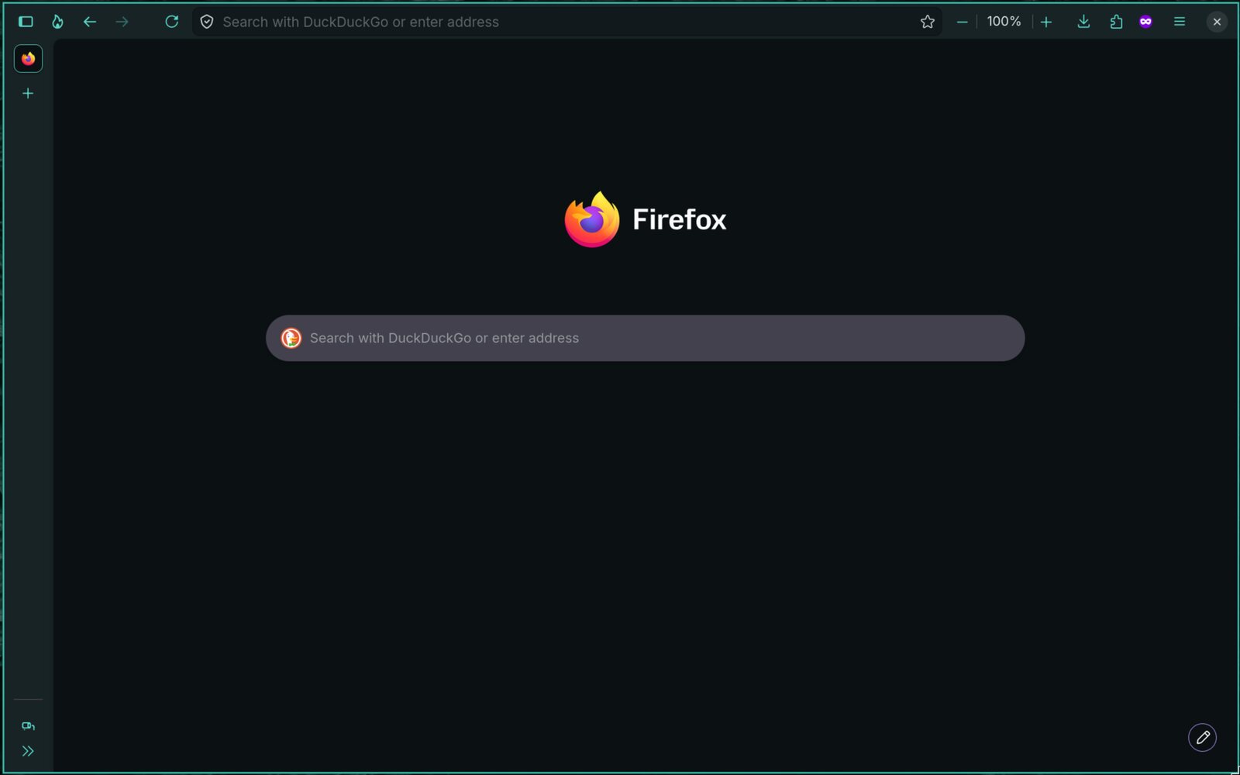This screenshot has height=775, width=1240.
Task: Toggle the sidebar panel icon
Action: tap(26, 22)
